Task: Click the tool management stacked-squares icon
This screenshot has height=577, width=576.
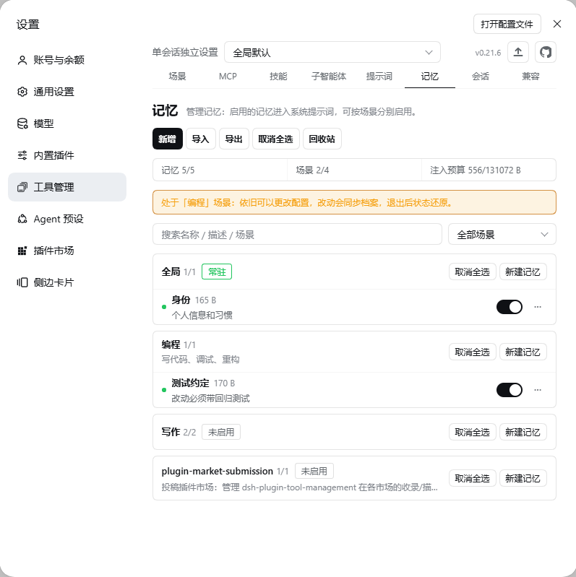Action: pos(22,187)
